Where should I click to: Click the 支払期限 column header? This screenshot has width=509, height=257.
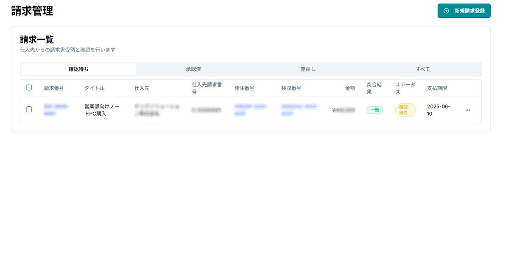[437, 88]
